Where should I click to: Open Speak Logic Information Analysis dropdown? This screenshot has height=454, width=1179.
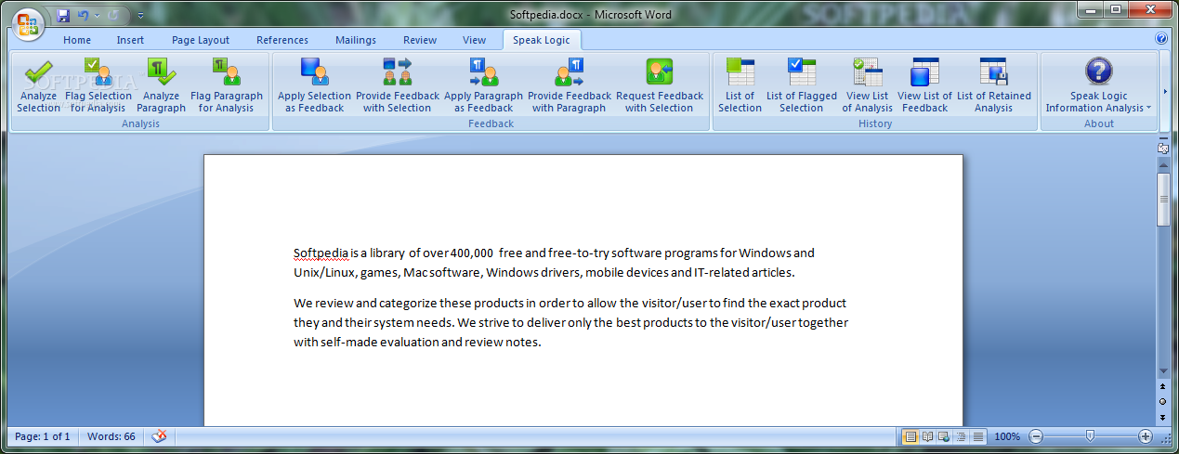coord(1098,85)
